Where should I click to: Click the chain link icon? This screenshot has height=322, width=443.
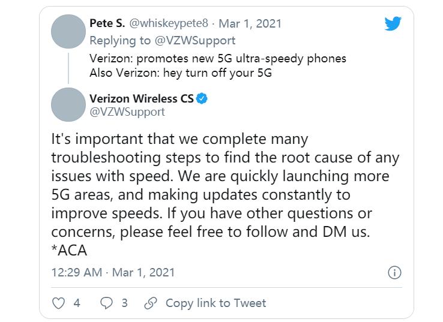tap(151, 303)
